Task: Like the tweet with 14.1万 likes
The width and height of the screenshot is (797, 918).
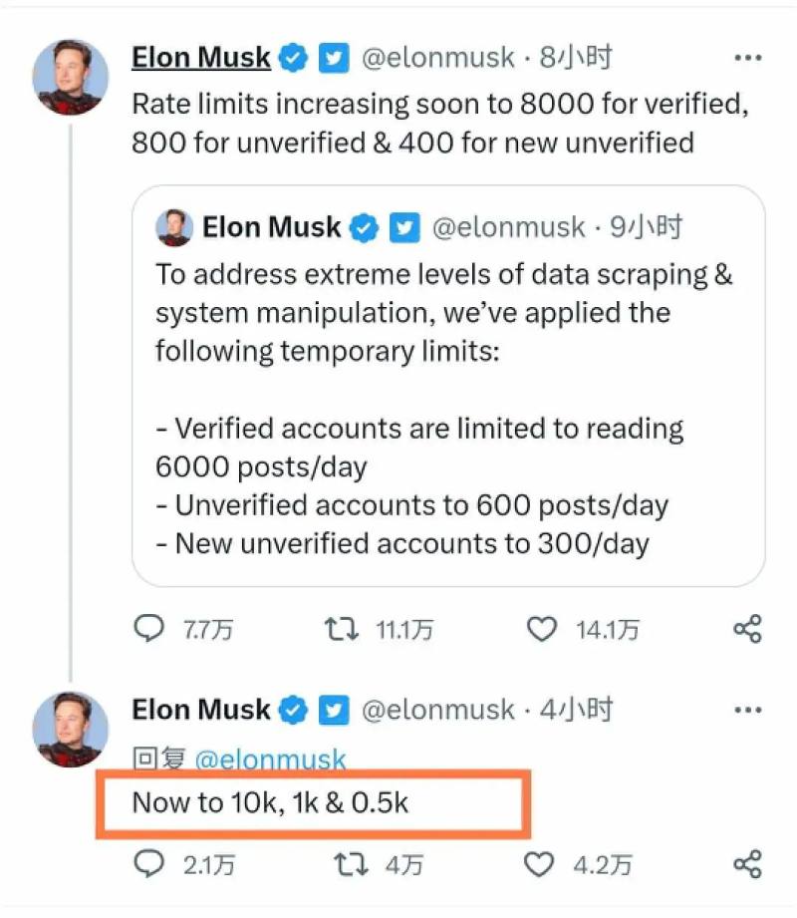Action: pos(541,629)
